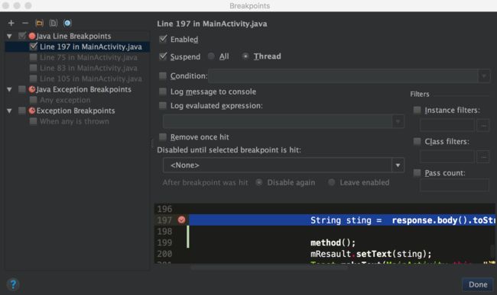Image resolution: width=497 pixels, height=295 pixels.
Task: Click the Done button
Action: [x=478, y=284]
